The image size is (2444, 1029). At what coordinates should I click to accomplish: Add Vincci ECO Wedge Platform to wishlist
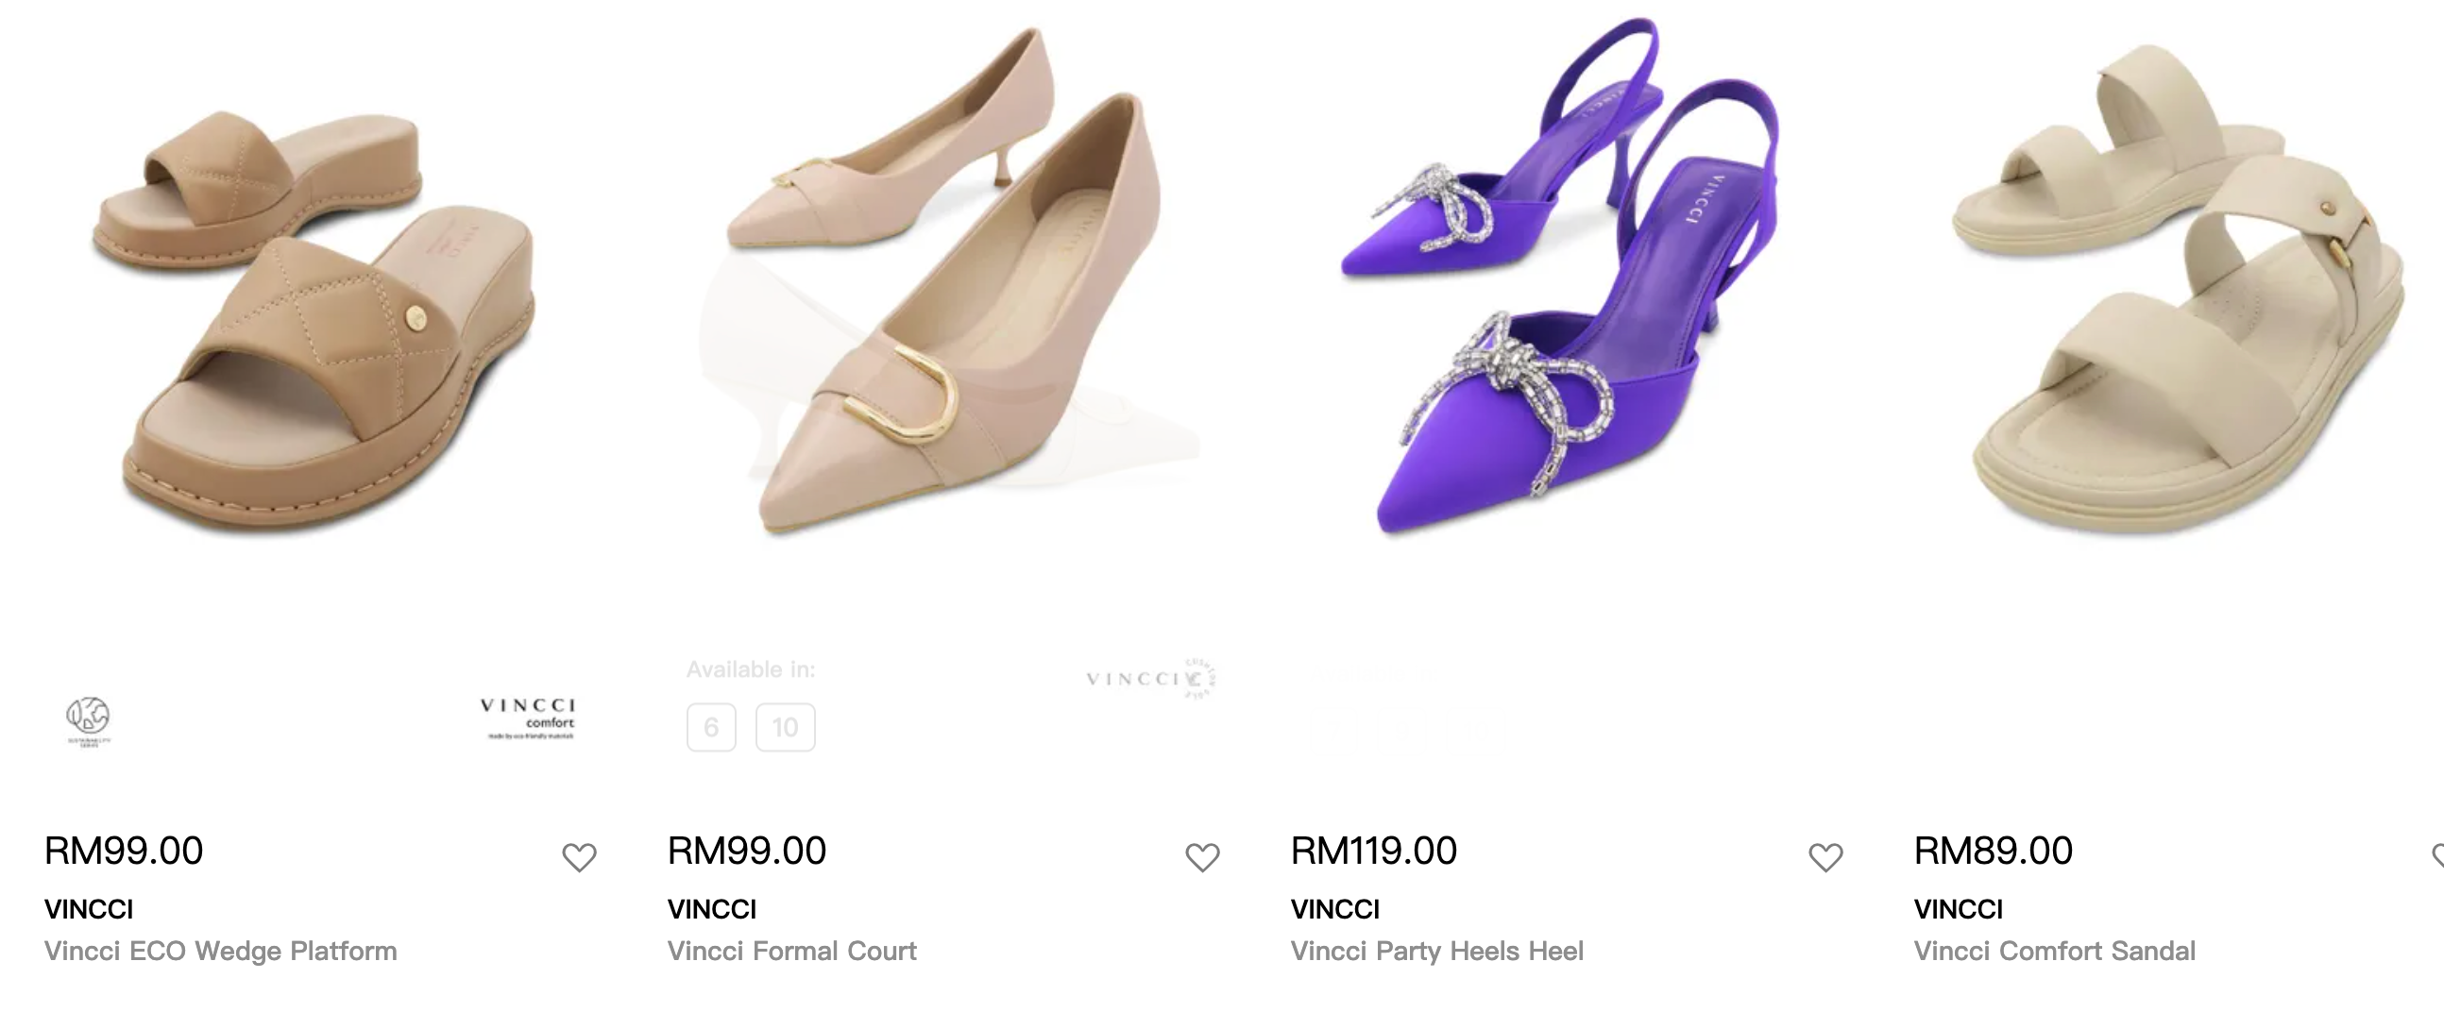click(x=579, y=857)
